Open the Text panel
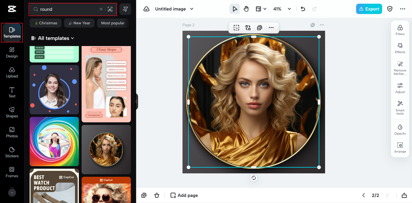The width and height of the screenshot is (412, 203). 12,92
